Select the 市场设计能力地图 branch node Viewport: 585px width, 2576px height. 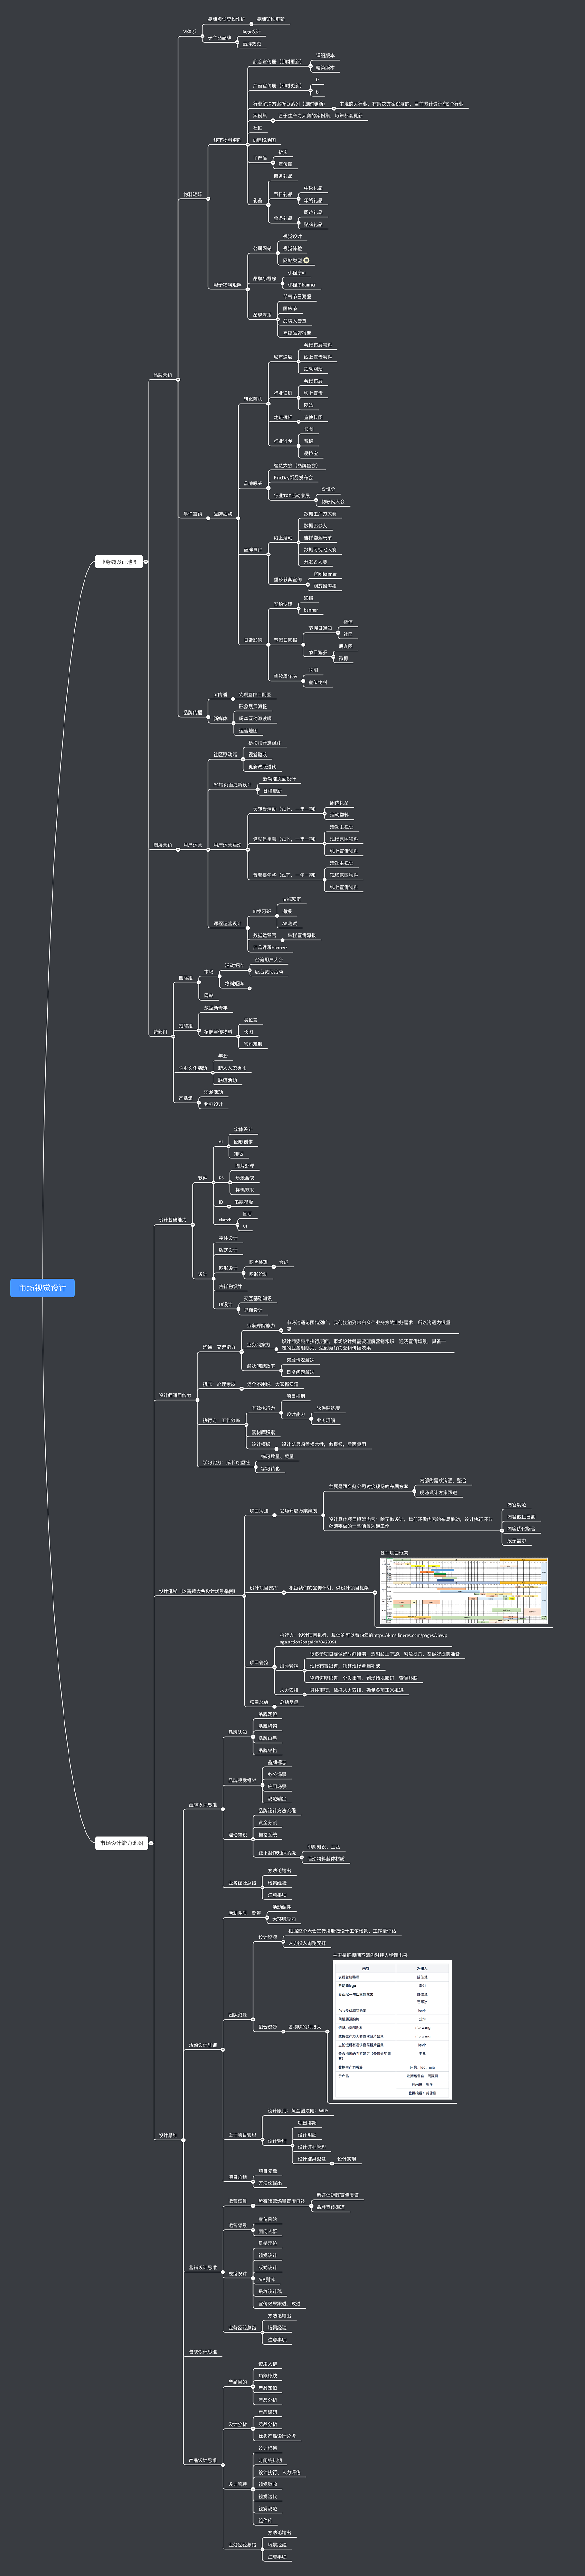coord(122,1843)
